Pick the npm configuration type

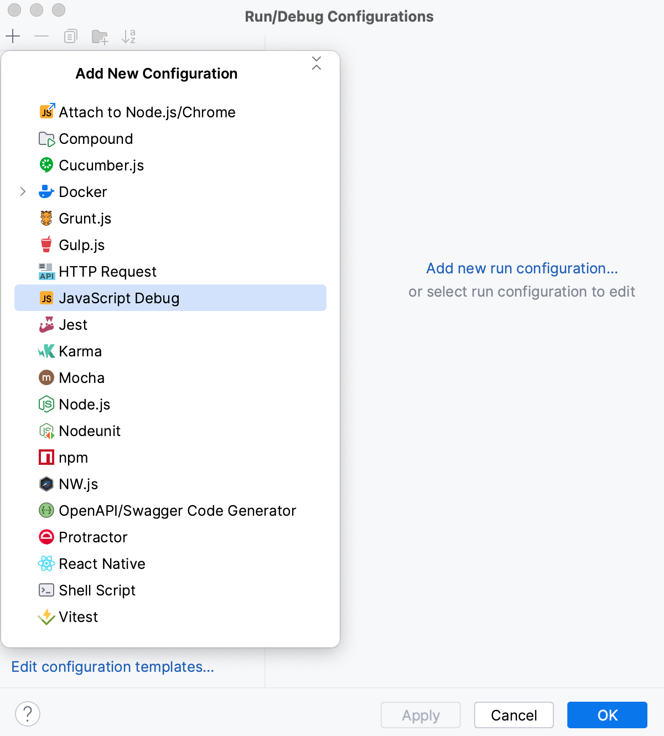74,457
